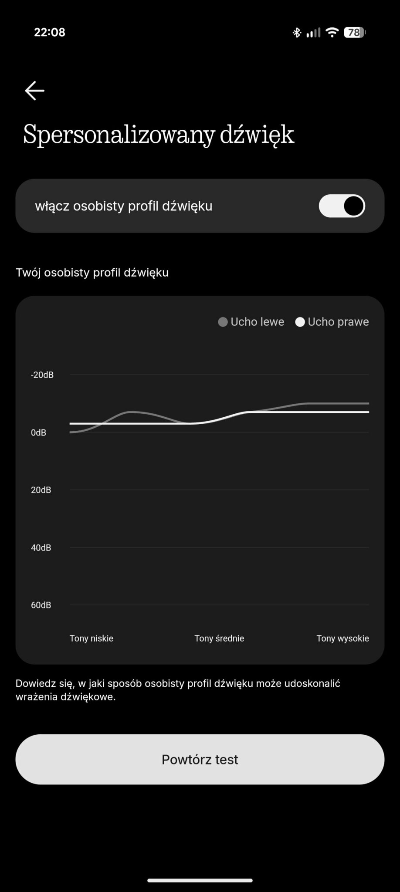The width and height of the screenshot is (400, 892).
Task: Tap the Wi-Fi status icon
Action: (332, 32)
